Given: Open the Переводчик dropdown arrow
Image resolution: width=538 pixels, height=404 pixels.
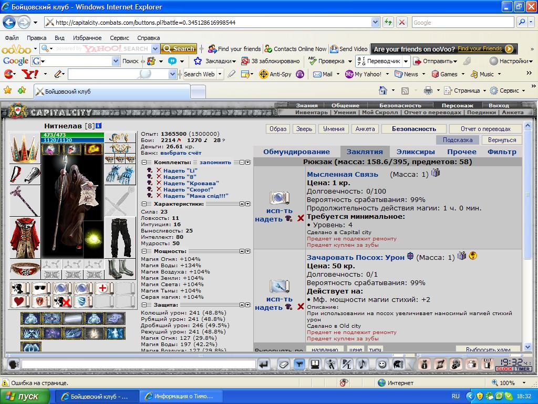Looking at the screenshot, I should [x=406, y=61].
